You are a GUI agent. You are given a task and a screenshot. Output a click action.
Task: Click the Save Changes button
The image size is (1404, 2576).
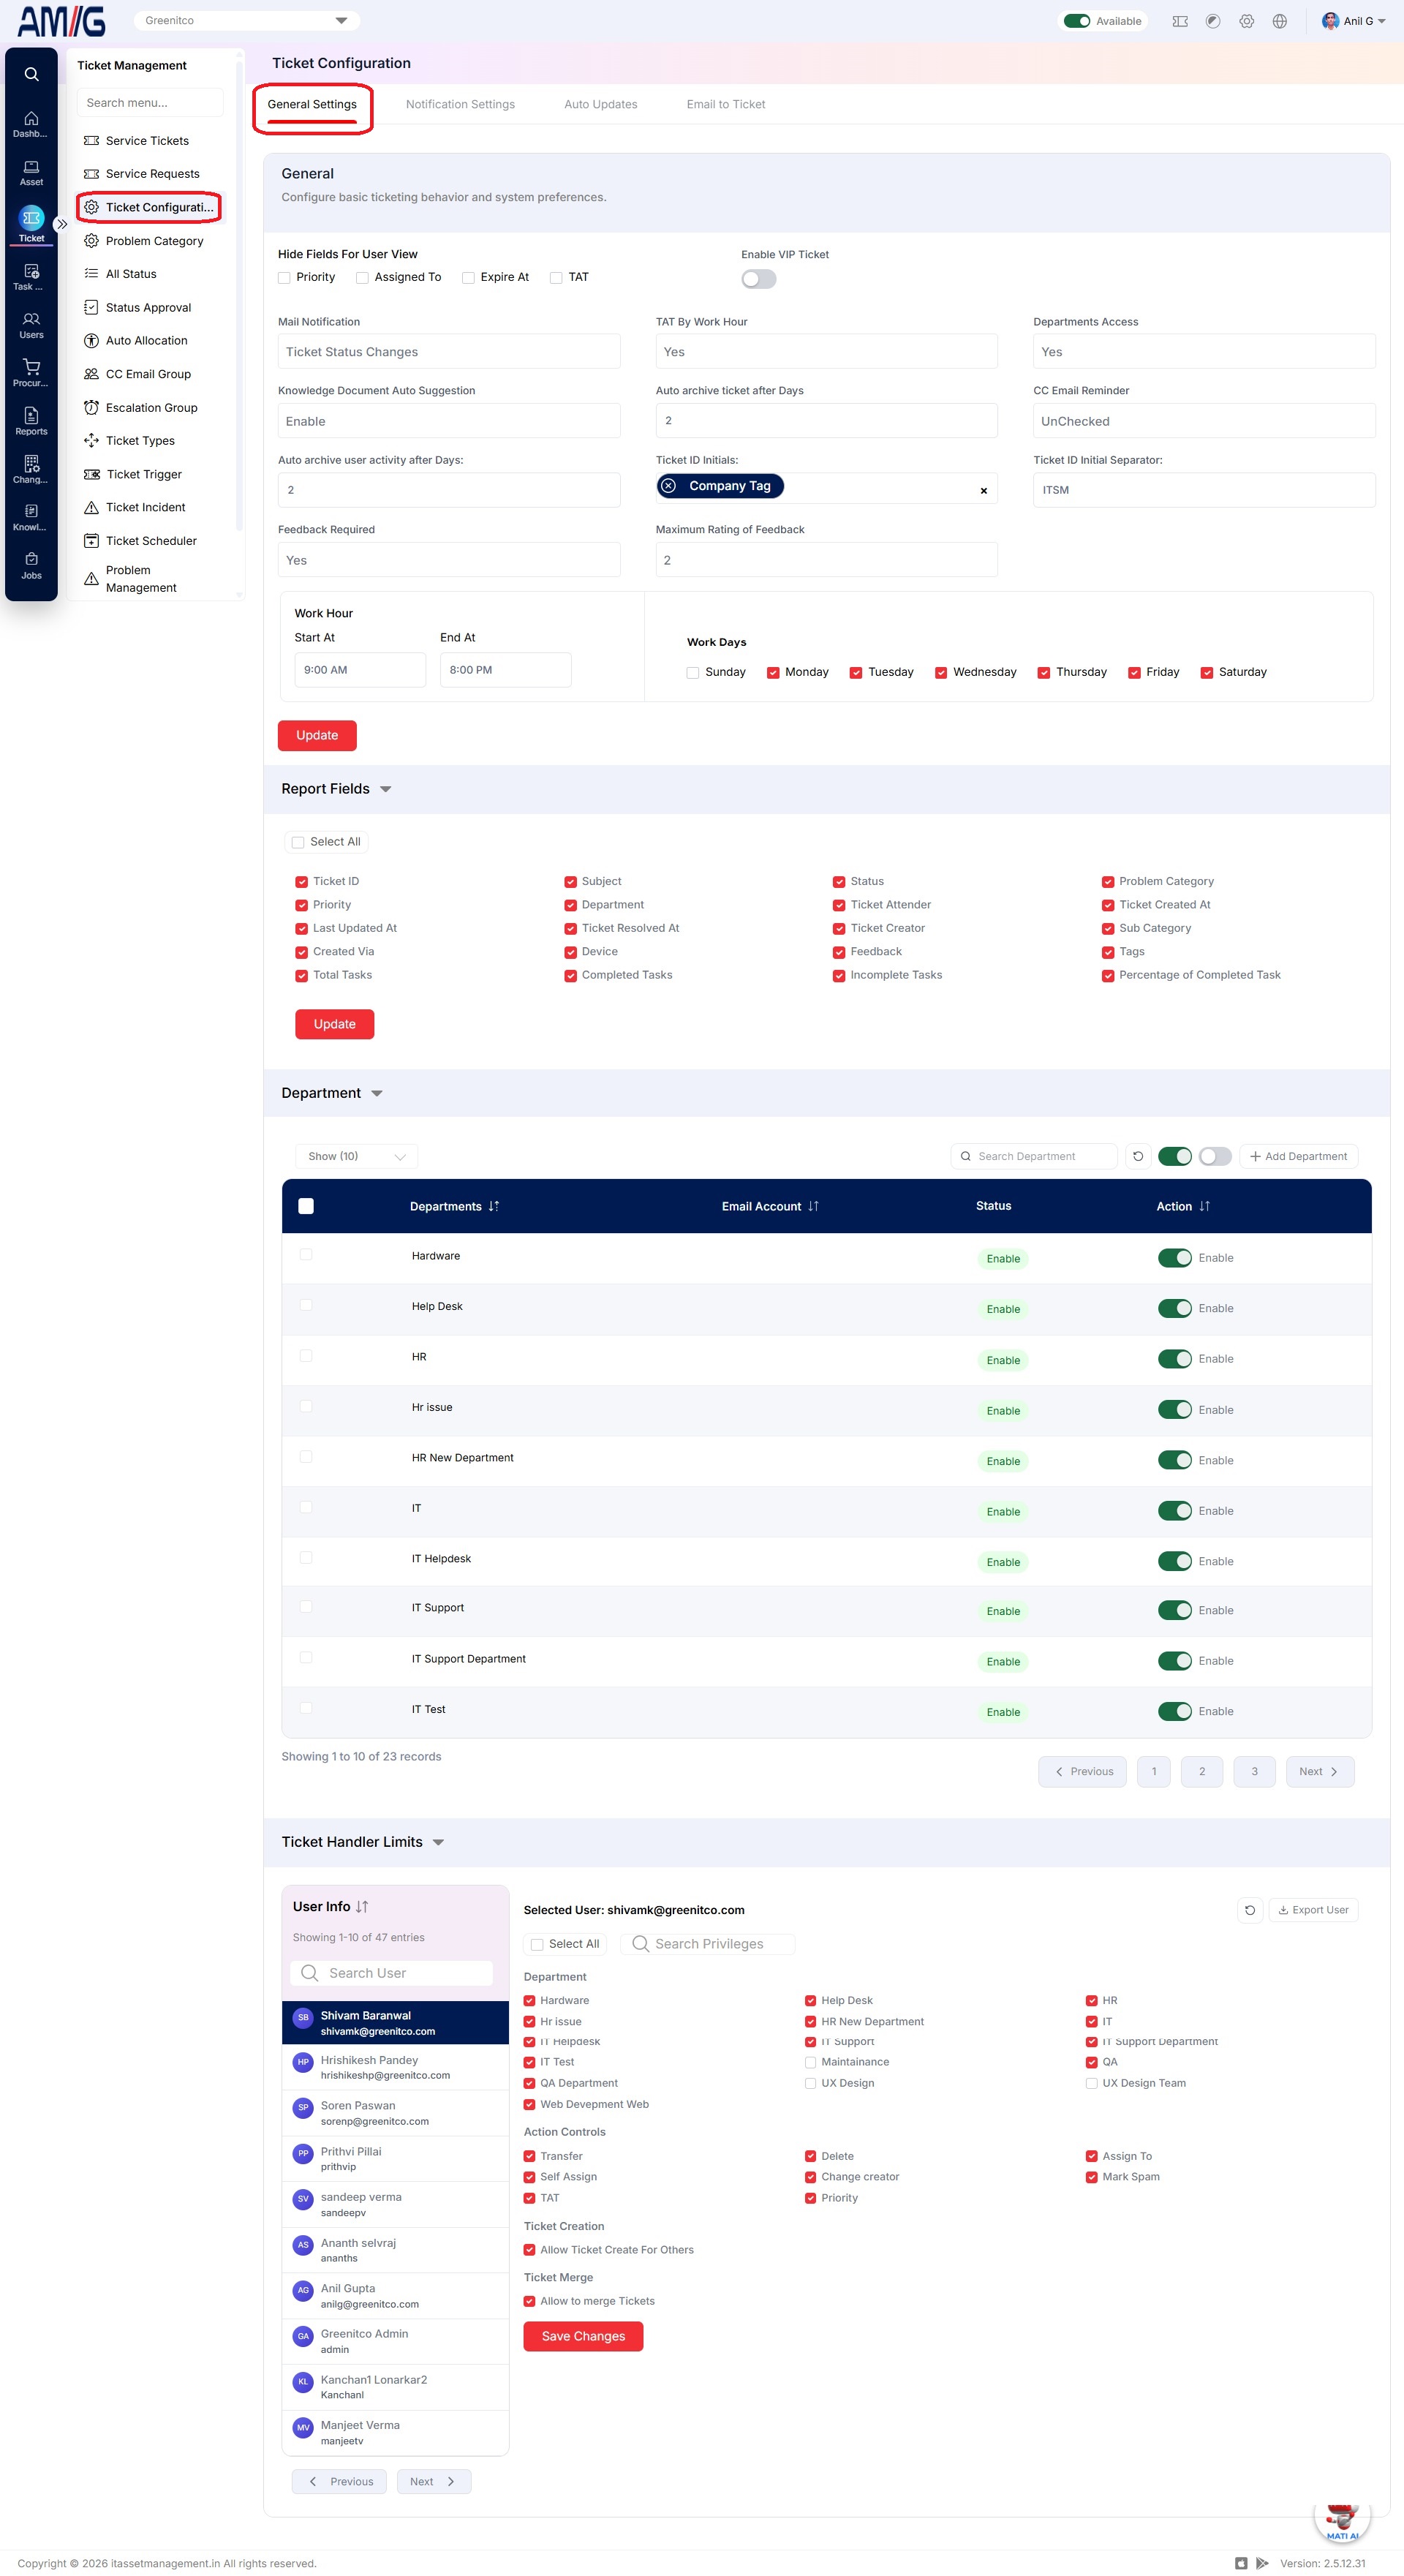point(583,2337)
